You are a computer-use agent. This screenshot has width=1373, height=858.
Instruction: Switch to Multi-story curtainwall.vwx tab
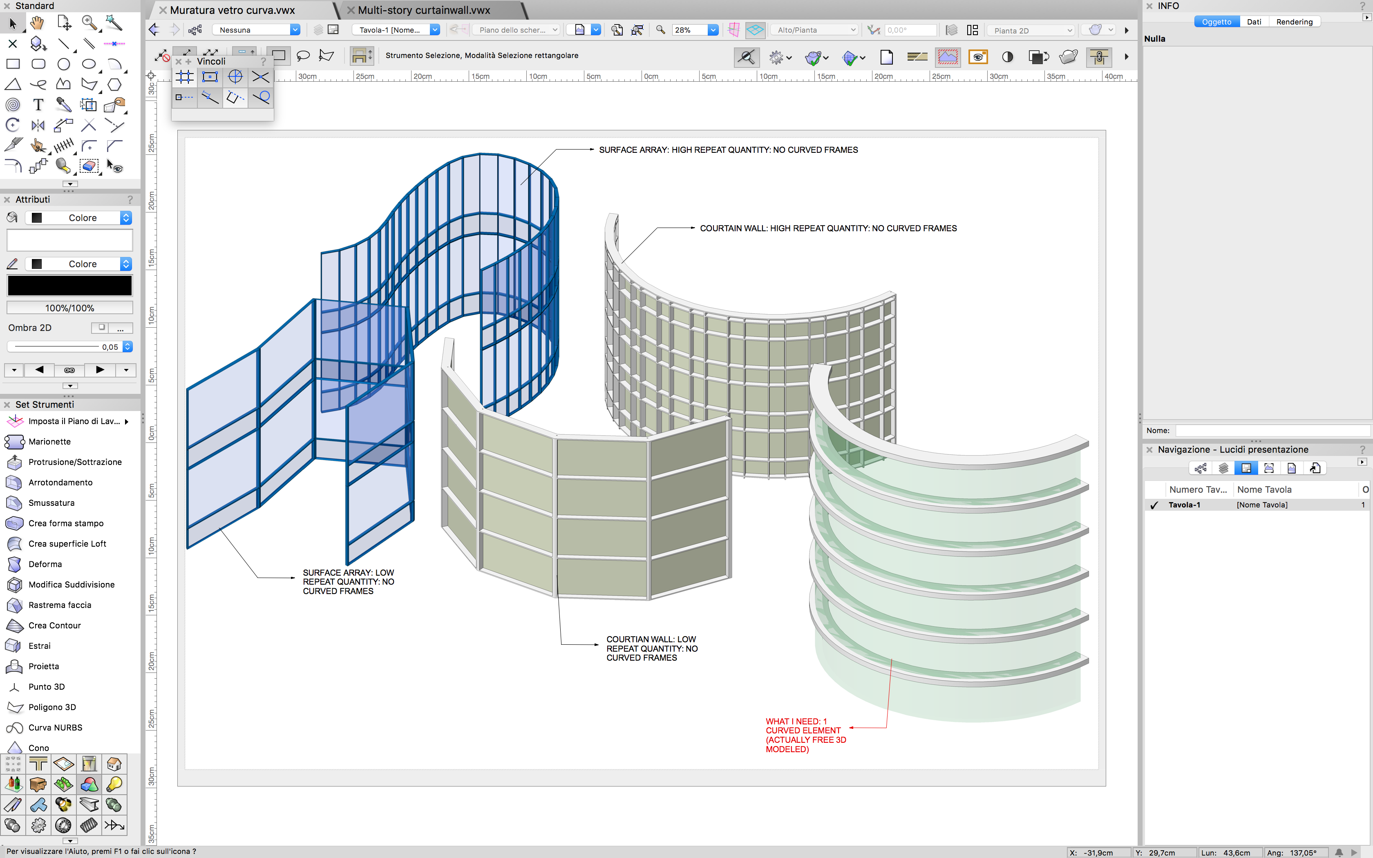pos(424,10)
